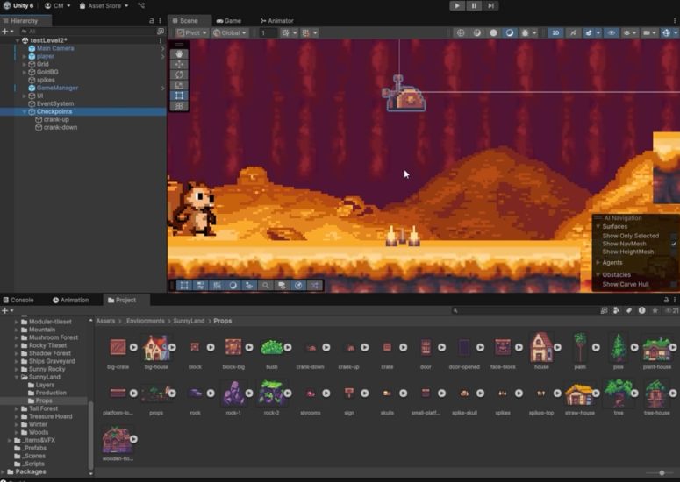Open the Animation tab

tap(71, 300)
